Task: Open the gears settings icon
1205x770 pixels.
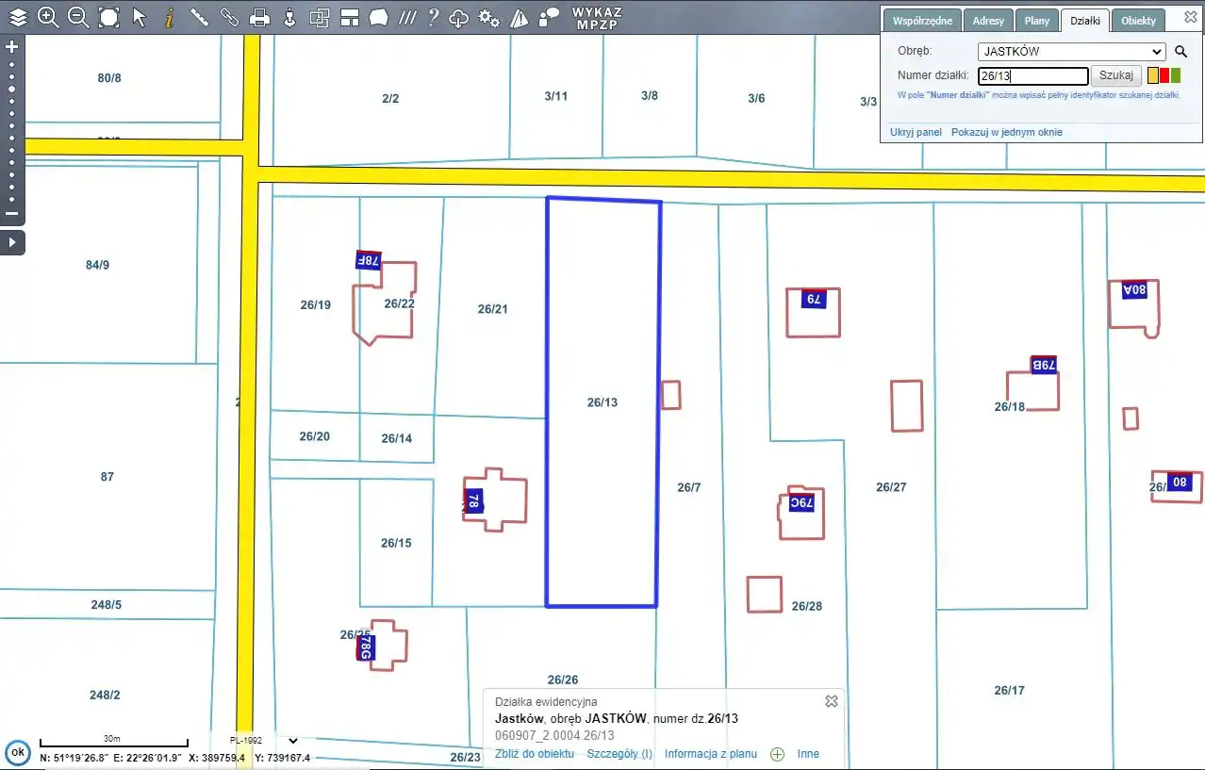Action: [x=488, y=17]
